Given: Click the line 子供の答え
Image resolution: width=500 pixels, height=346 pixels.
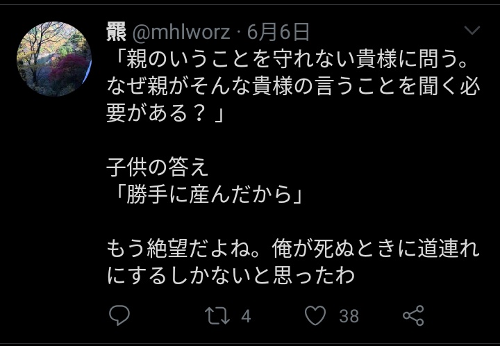Looking at the screenshot, I should coord(157,167).
